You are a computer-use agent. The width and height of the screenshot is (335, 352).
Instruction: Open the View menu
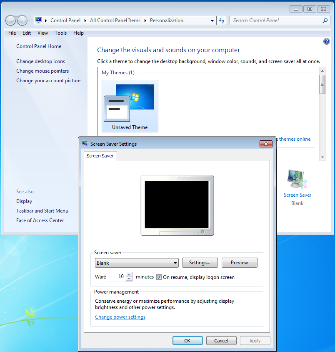[x=42, y=33]
